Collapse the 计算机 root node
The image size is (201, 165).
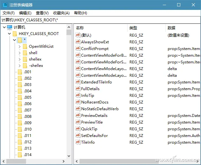(x=4, y=27)
